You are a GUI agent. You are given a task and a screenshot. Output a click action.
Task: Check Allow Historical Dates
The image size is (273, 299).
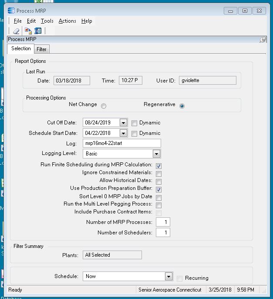tap(158, 182)
